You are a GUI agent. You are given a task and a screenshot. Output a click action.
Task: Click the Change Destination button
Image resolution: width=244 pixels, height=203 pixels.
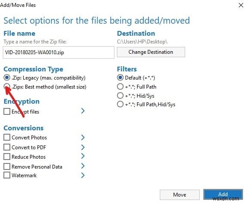[x=151, y=52]
